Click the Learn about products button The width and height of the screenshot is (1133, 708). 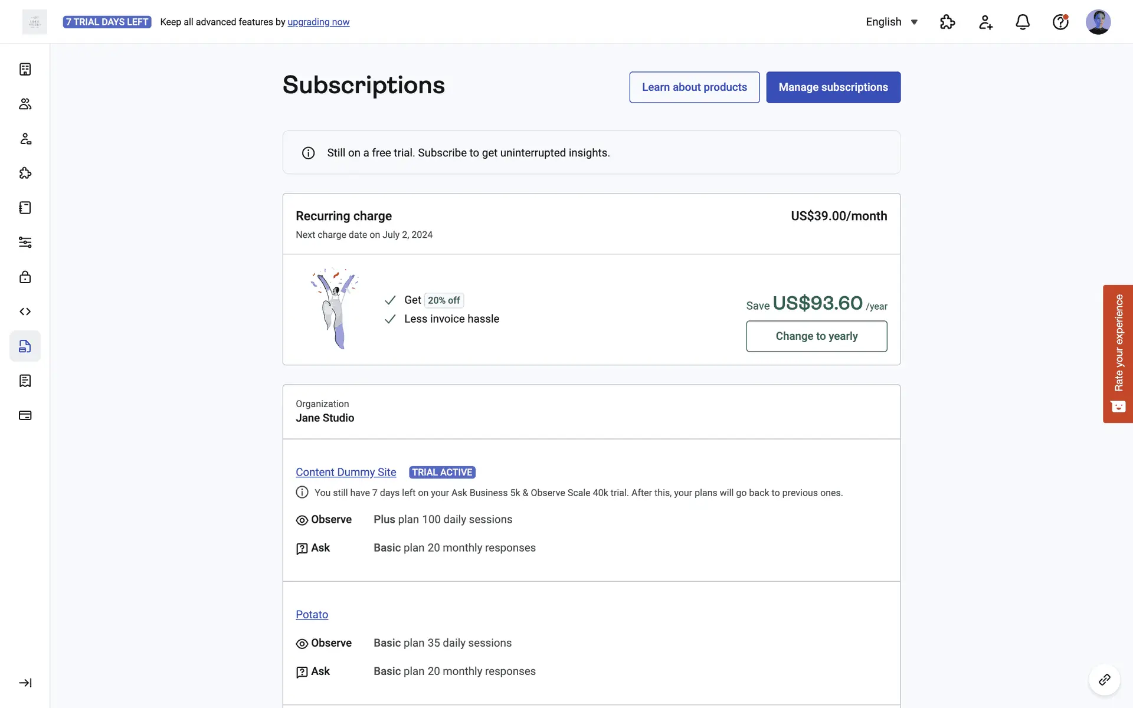click(x=694, y=87)
